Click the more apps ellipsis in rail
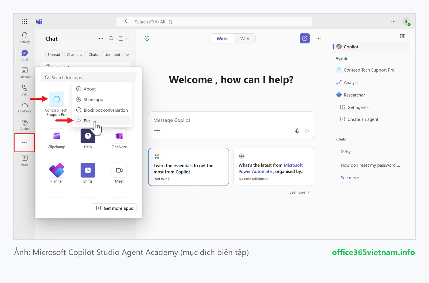Viewport: 429px width, 283px height. 25,143
